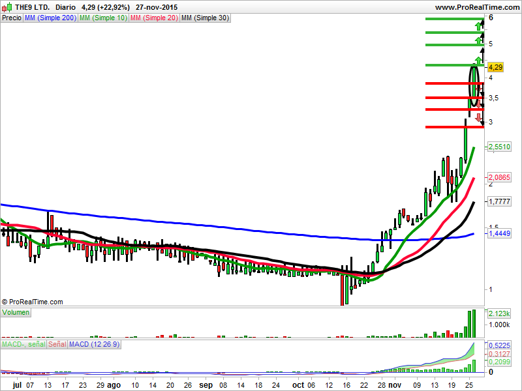
Task: Open the MM (Simple 10) indicator label
Action: 103,18
